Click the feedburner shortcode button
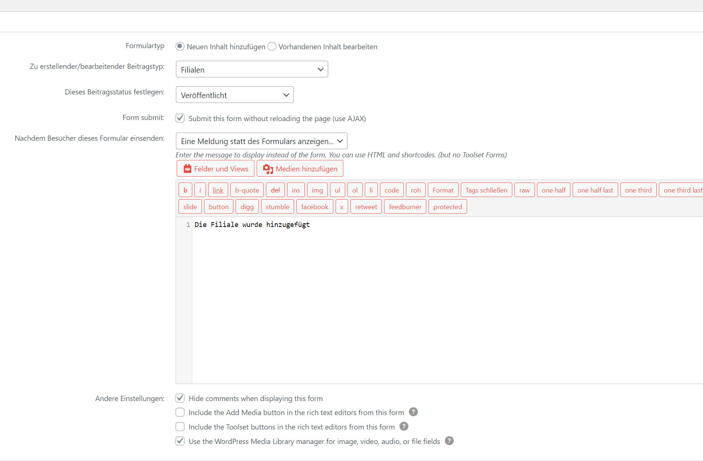The width and height of the screenshot is (703, 461). [x=405, y=207]
